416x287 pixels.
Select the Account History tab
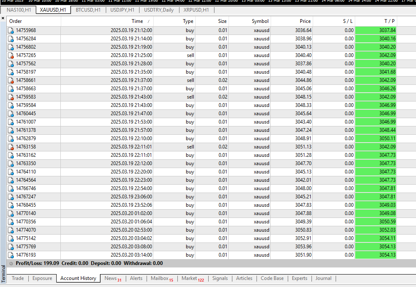coord(78,278)
